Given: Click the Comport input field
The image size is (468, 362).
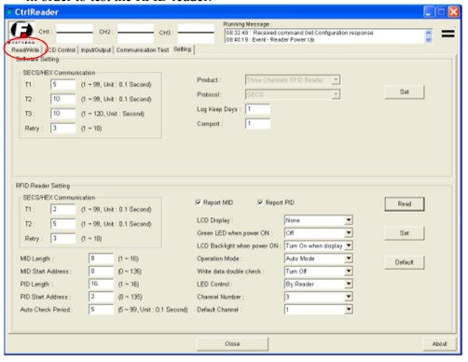Looking at the screenshot, I should (x=257, y=123).
